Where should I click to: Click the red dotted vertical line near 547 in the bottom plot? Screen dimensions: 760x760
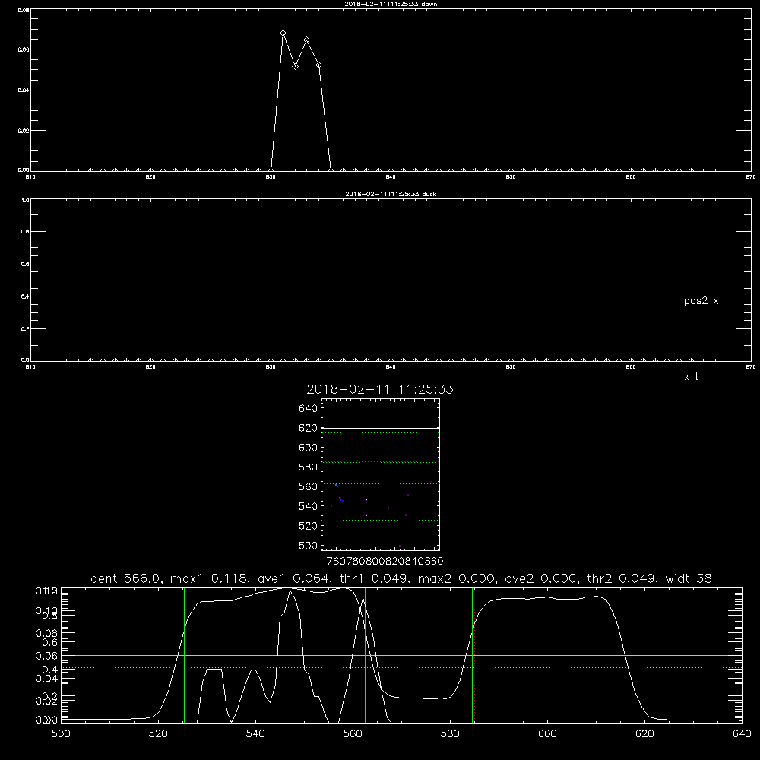pos(290,655)
